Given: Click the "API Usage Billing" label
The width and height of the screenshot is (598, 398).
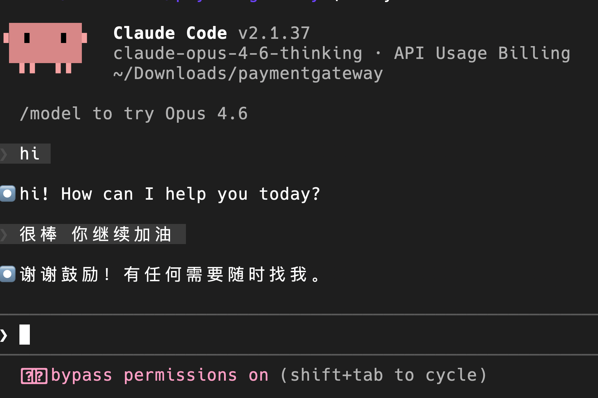Looking at the screenshot, I should (482, 53).
